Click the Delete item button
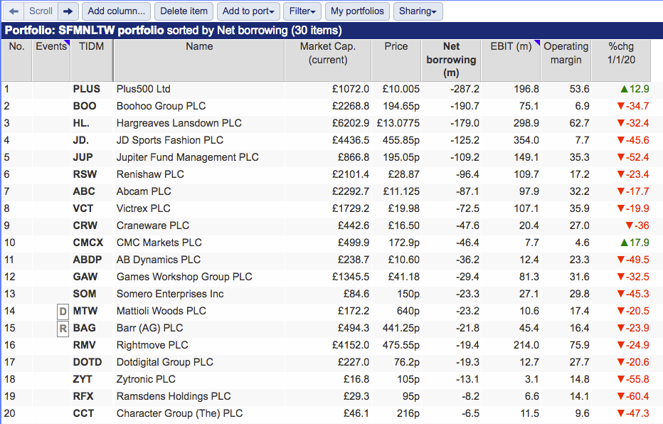The width and height of the screenshot is (663, 424). 184,11
